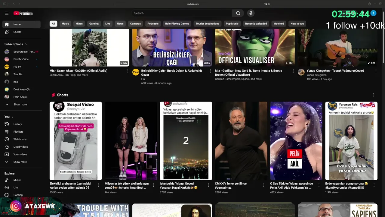Select the Mixes filter chip

(x=79, y=24)
